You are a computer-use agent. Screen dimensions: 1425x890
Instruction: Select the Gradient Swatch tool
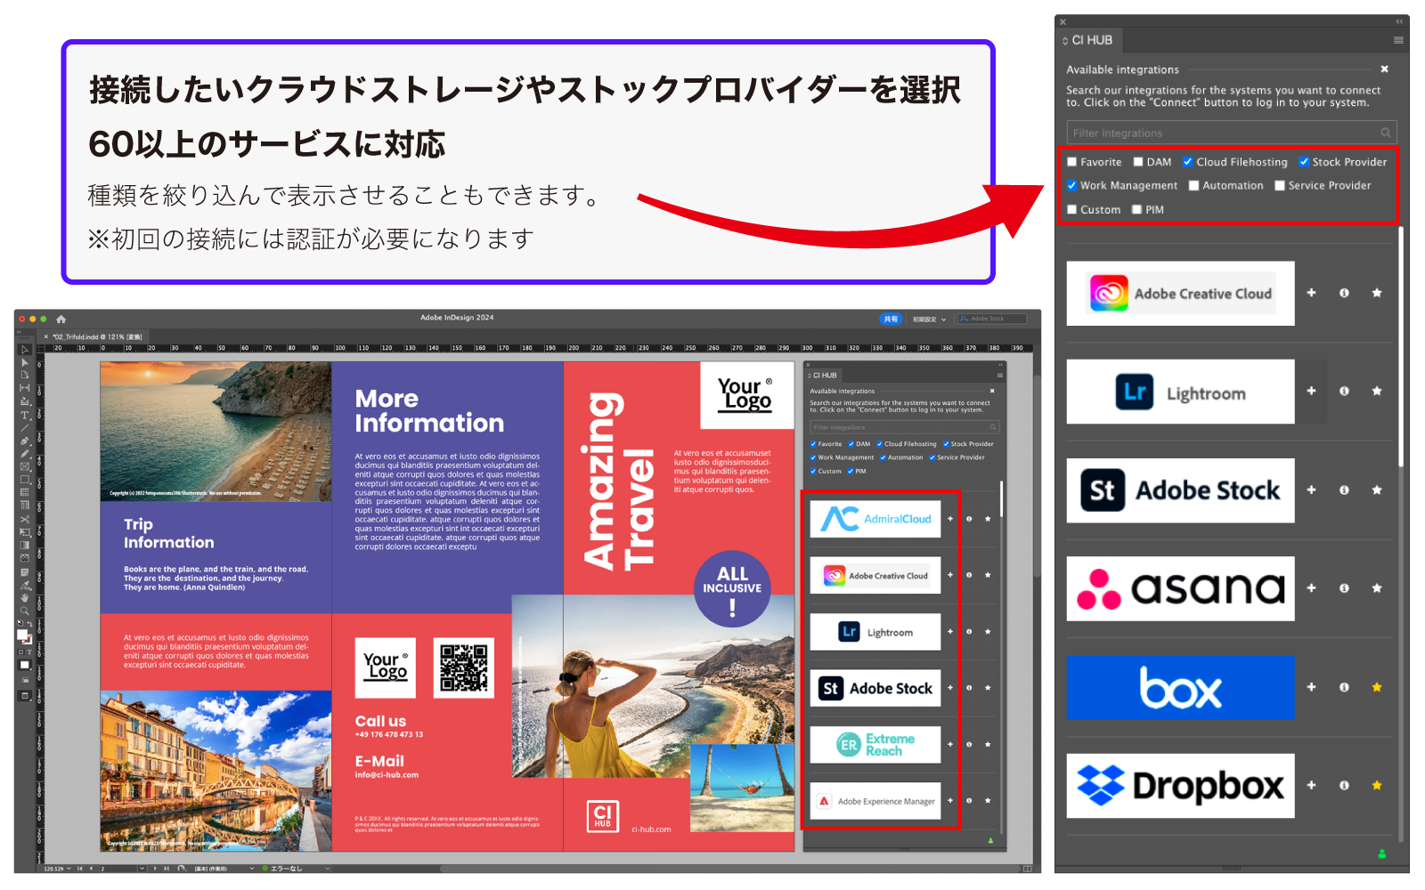[25, 546]
